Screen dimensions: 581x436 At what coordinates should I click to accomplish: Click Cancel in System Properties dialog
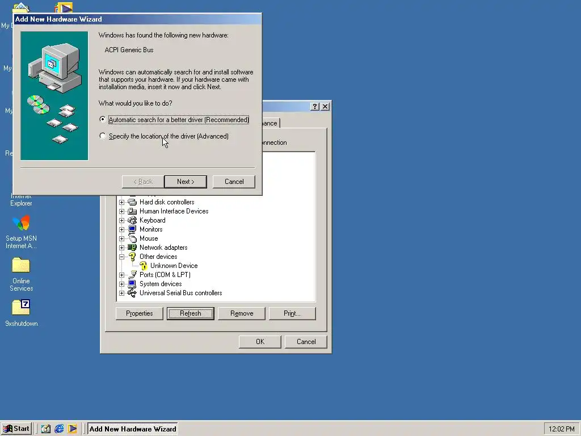(x=306, y=342)
